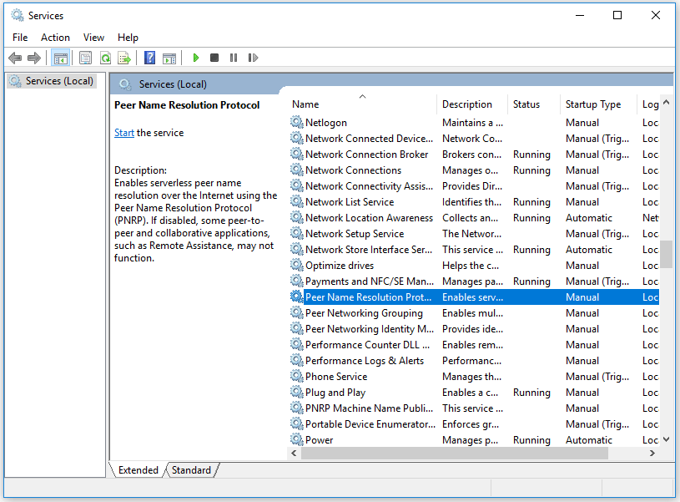This screenshot has height=502, width=680.
Task: Open the properties pane icon
Action: click(x=85, y=57)
